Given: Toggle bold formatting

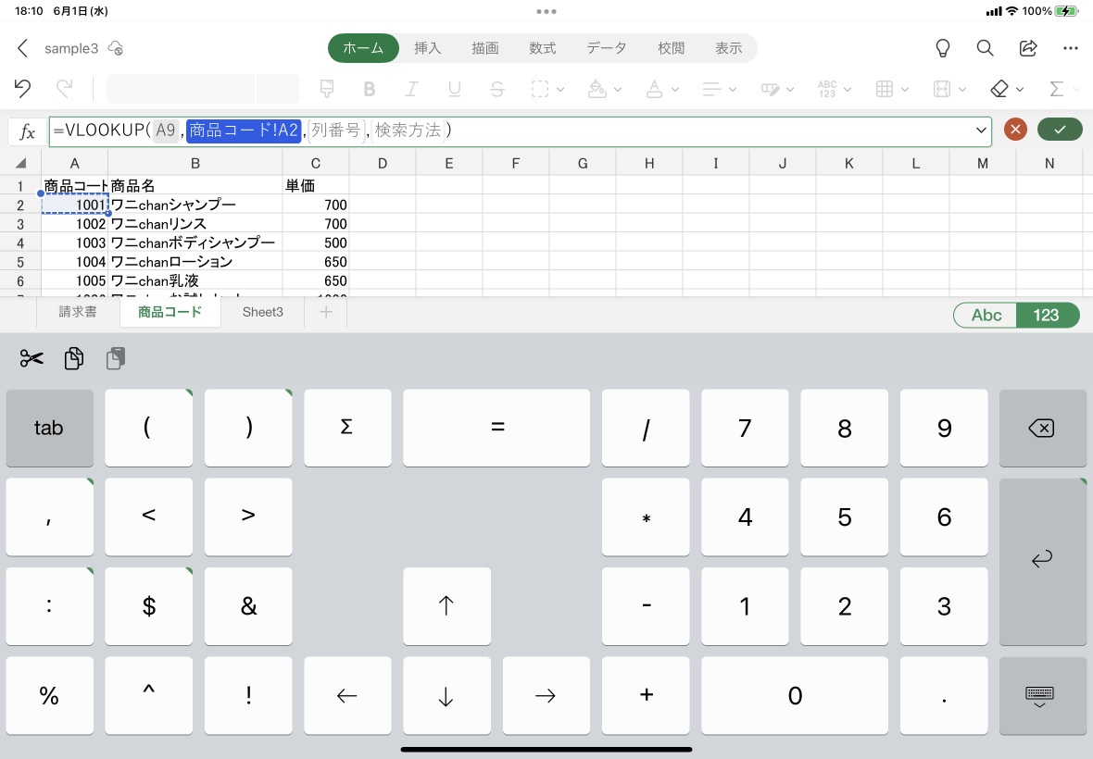Looking at the screenshot, I should 370,89.
